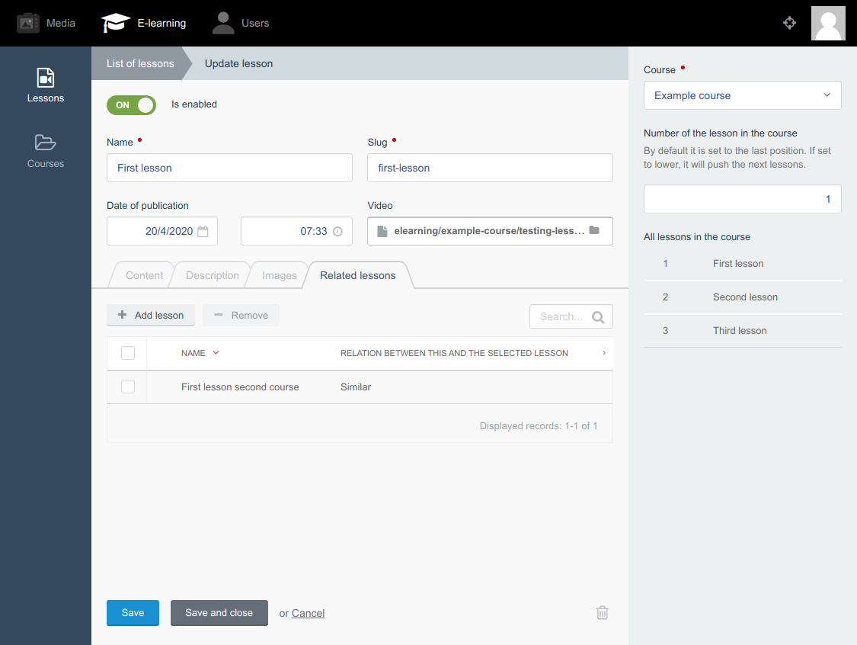Click the video file document icon

382,232
